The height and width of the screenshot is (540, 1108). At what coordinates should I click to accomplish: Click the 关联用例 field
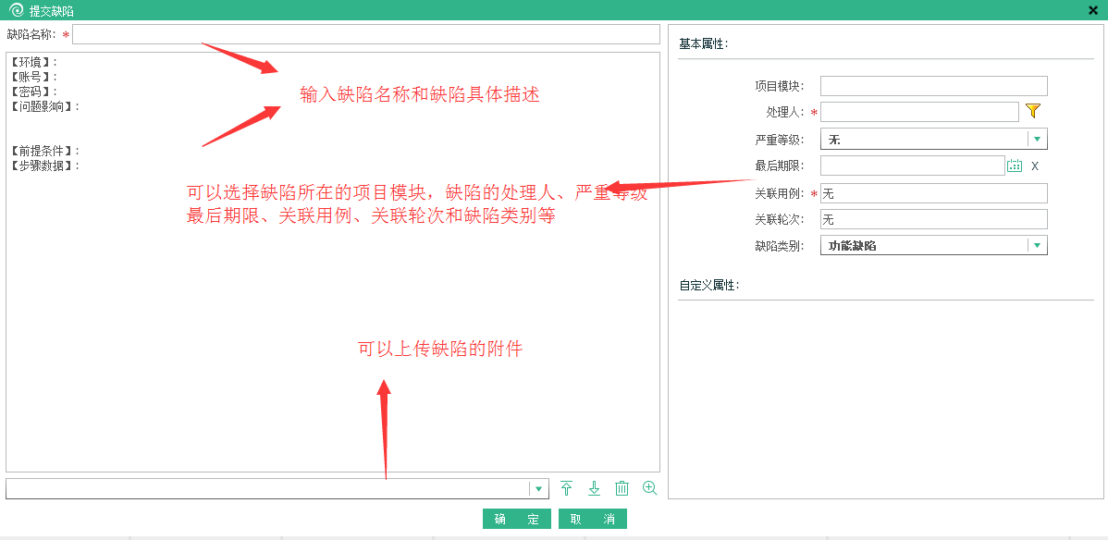933,193
